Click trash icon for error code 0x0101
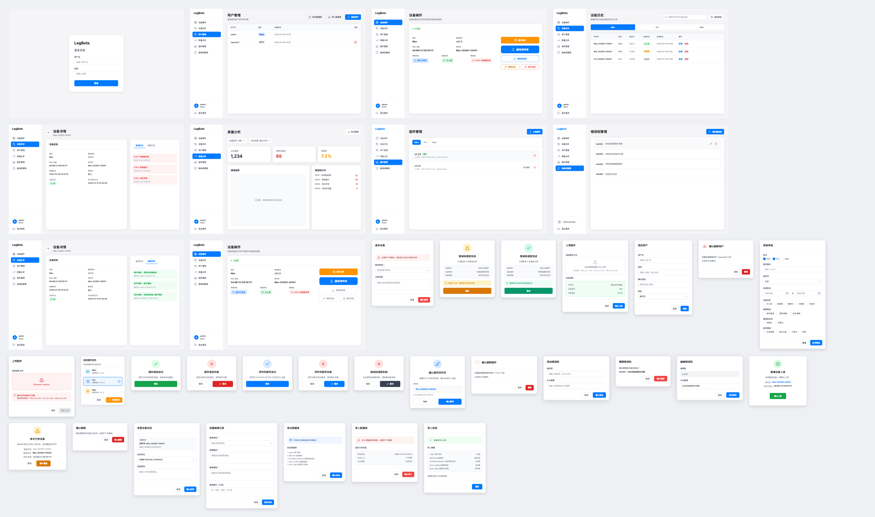 click(x=716, y=144)
